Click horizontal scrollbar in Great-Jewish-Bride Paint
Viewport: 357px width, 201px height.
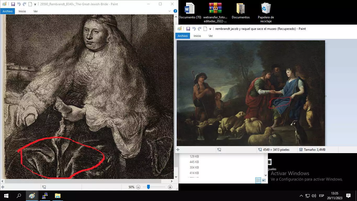coord(83,181)
